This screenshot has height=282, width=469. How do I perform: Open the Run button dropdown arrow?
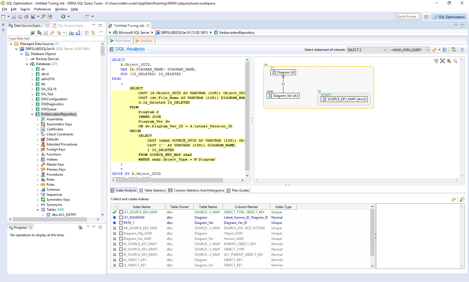coord(68,17)
